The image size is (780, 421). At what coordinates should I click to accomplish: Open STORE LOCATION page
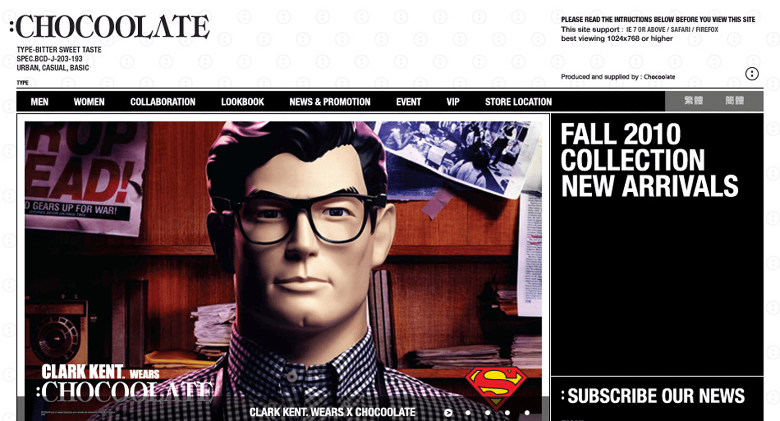pyautogui.click(x=519, y=102)
